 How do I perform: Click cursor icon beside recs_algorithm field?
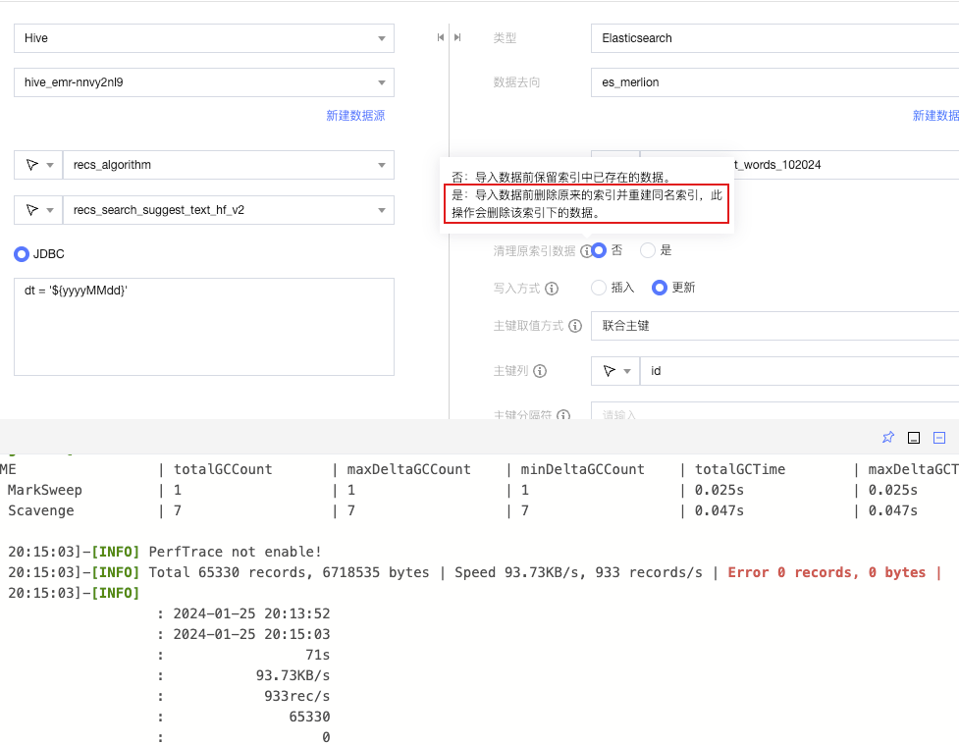pyautogui.click(x=31, y=165)
